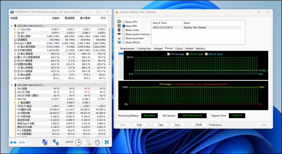Click the thermometer icon beside CPU GT 内核

[15, 95]
